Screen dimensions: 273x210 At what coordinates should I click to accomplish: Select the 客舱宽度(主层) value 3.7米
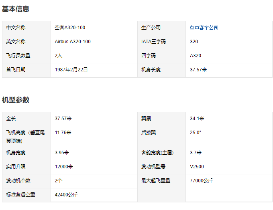click(x=196, y=153)
